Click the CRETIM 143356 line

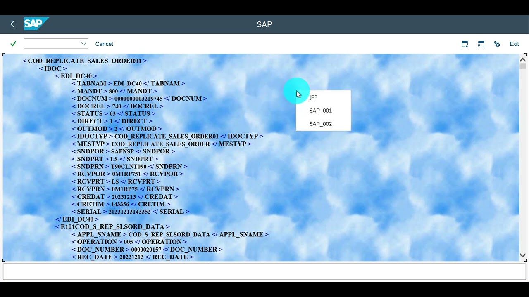(x=121, y=204)
